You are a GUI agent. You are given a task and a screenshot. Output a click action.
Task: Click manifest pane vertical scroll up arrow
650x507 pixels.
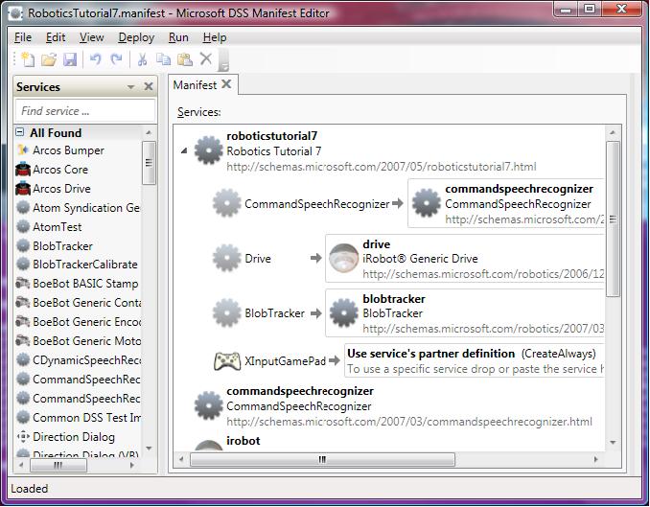pyautogui.click(x=614, y=132)
